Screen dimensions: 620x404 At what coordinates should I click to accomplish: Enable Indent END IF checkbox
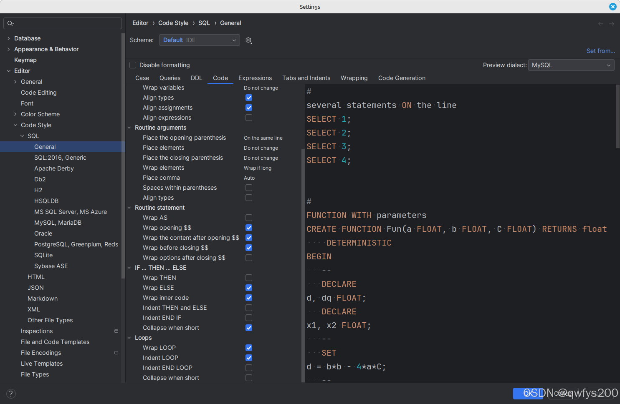[x=249, y=318]
